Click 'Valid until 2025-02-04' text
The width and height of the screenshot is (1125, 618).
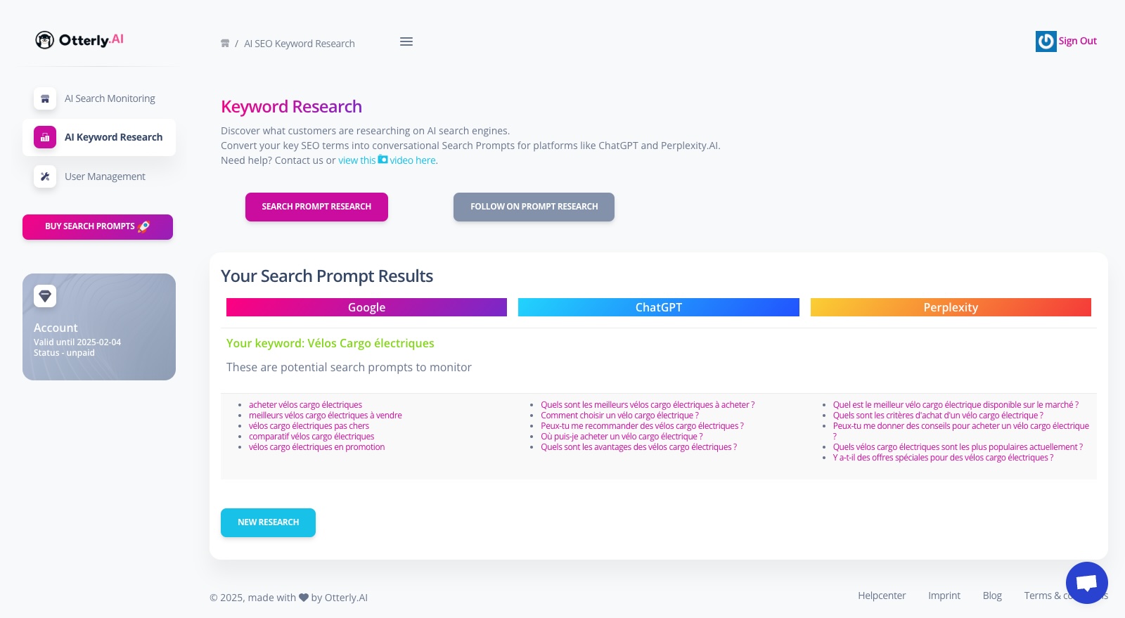click(x=77, y=342)
